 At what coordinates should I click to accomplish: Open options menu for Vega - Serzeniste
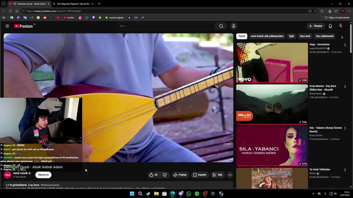[x=345, y=45]
